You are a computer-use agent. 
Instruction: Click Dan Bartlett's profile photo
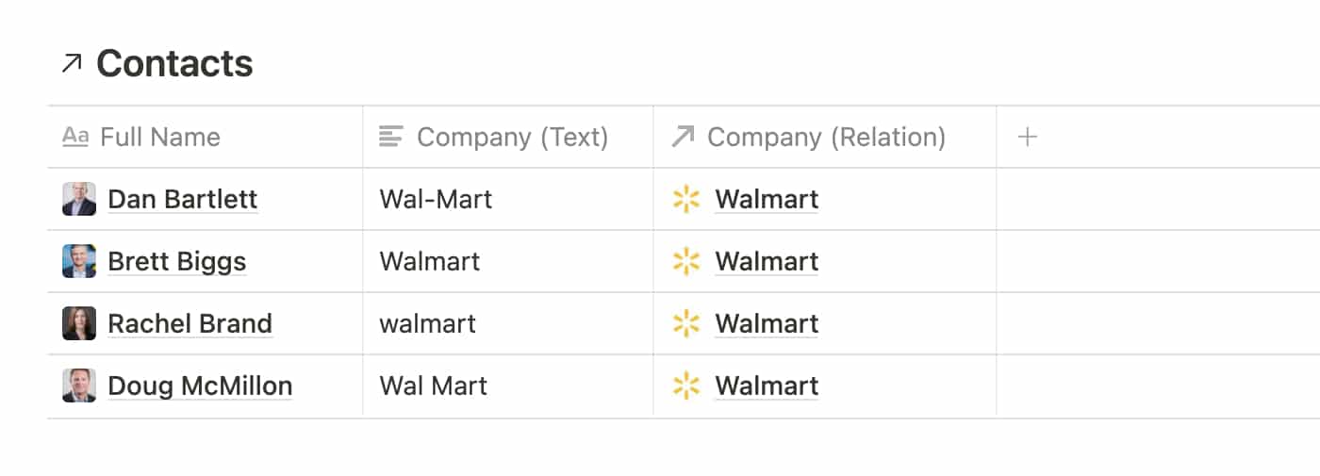(x=79, y=199)
